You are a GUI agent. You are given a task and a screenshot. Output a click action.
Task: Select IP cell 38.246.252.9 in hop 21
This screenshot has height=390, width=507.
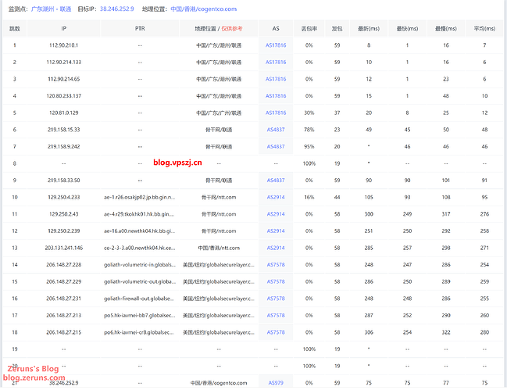(x=64, y=383)
